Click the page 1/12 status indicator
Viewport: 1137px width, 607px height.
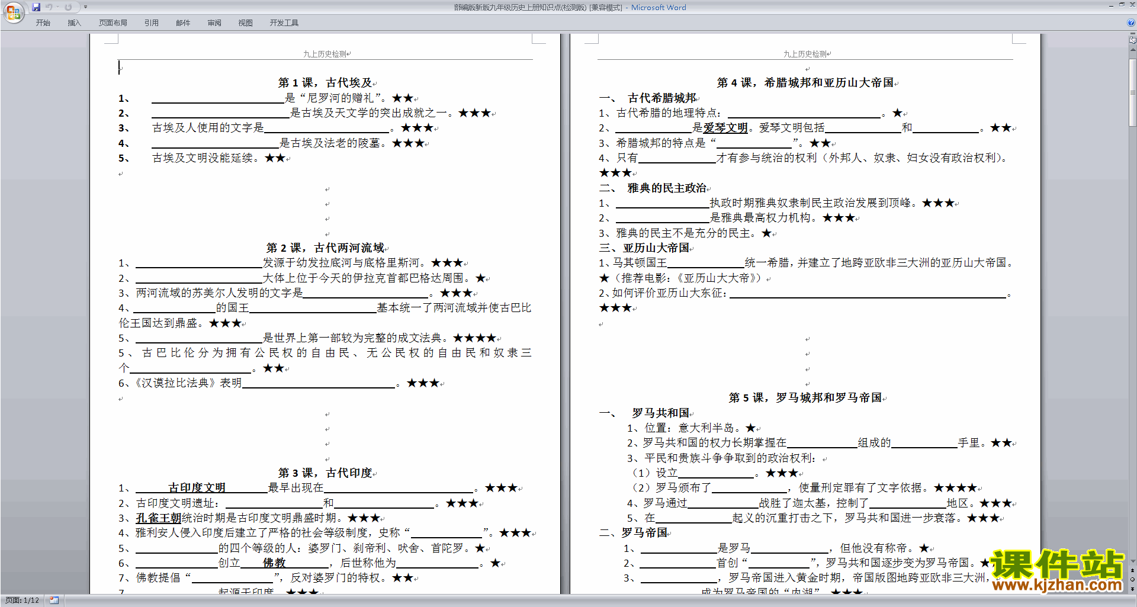[22, 600]
